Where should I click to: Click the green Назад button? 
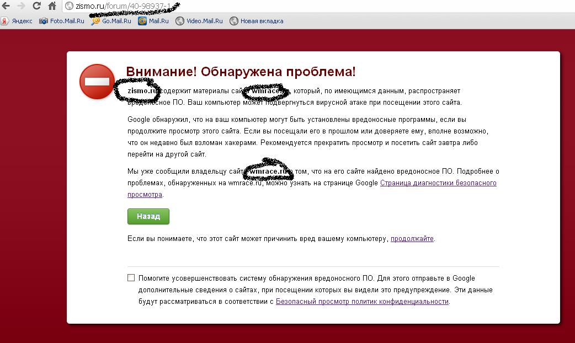[148, 216]
